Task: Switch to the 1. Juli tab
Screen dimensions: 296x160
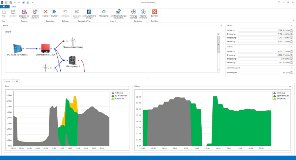Action: 16,81
